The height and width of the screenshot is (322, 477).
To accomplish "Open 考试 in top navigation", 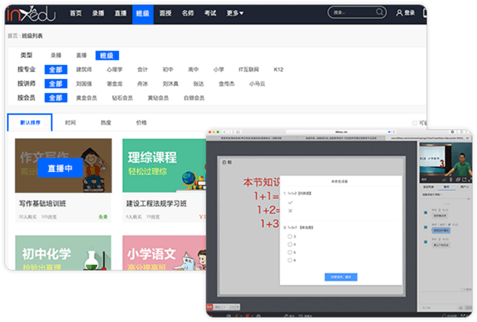I will pos(210,13).
